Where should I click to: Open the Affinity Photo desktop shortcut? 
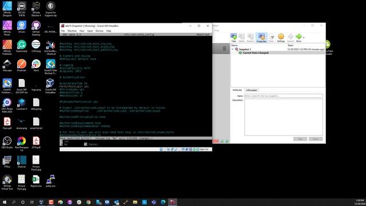tap(7, 28)
